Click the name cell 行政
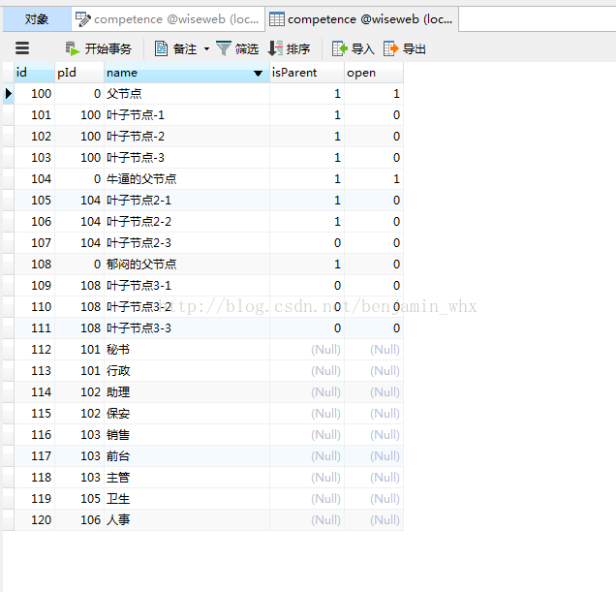 (187, 371)
